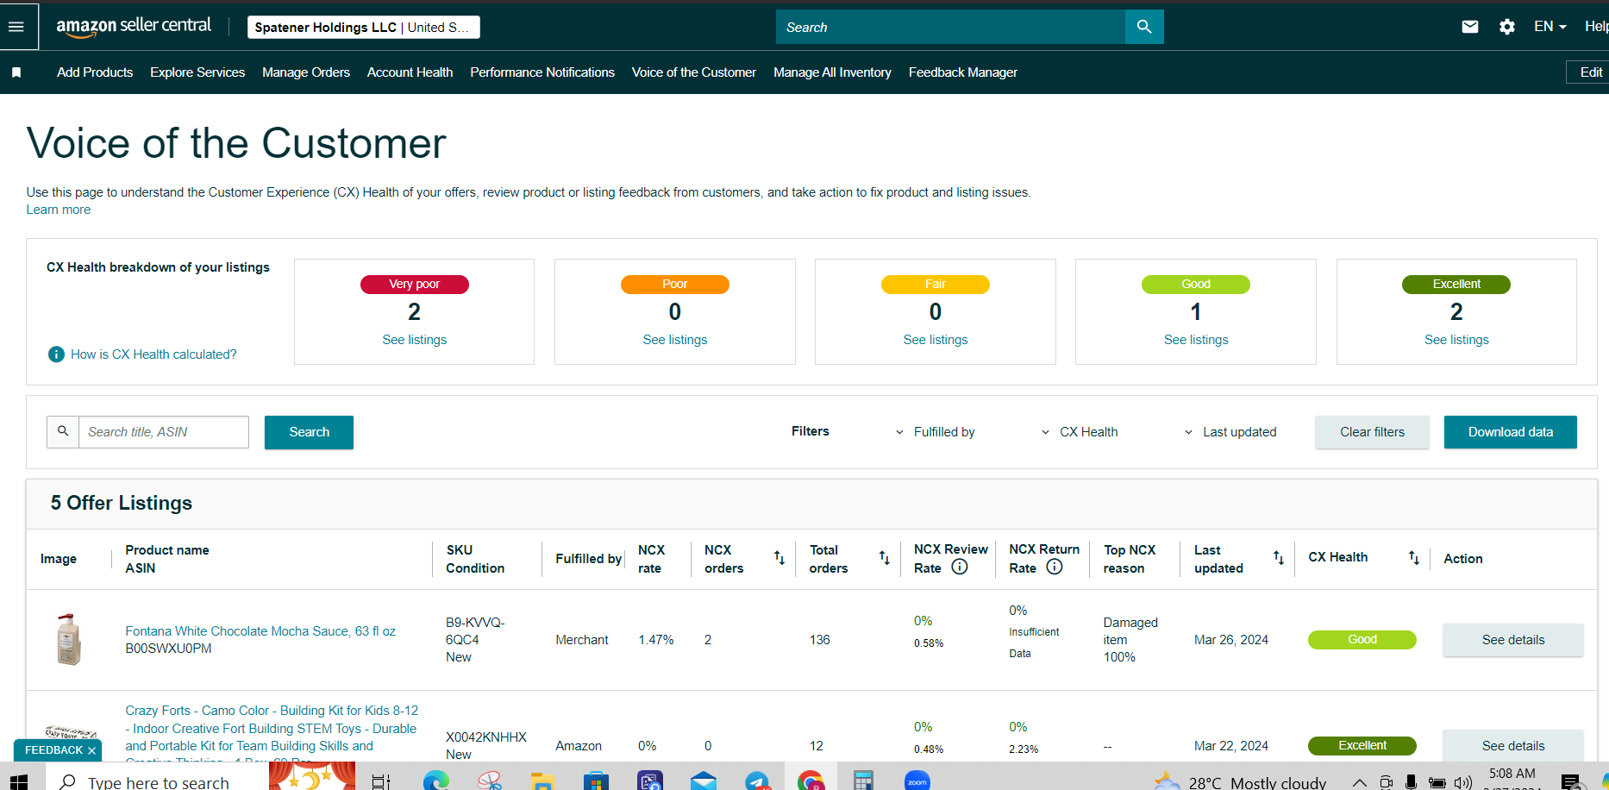Sort by Last updated column arrows

(1279, 558)
